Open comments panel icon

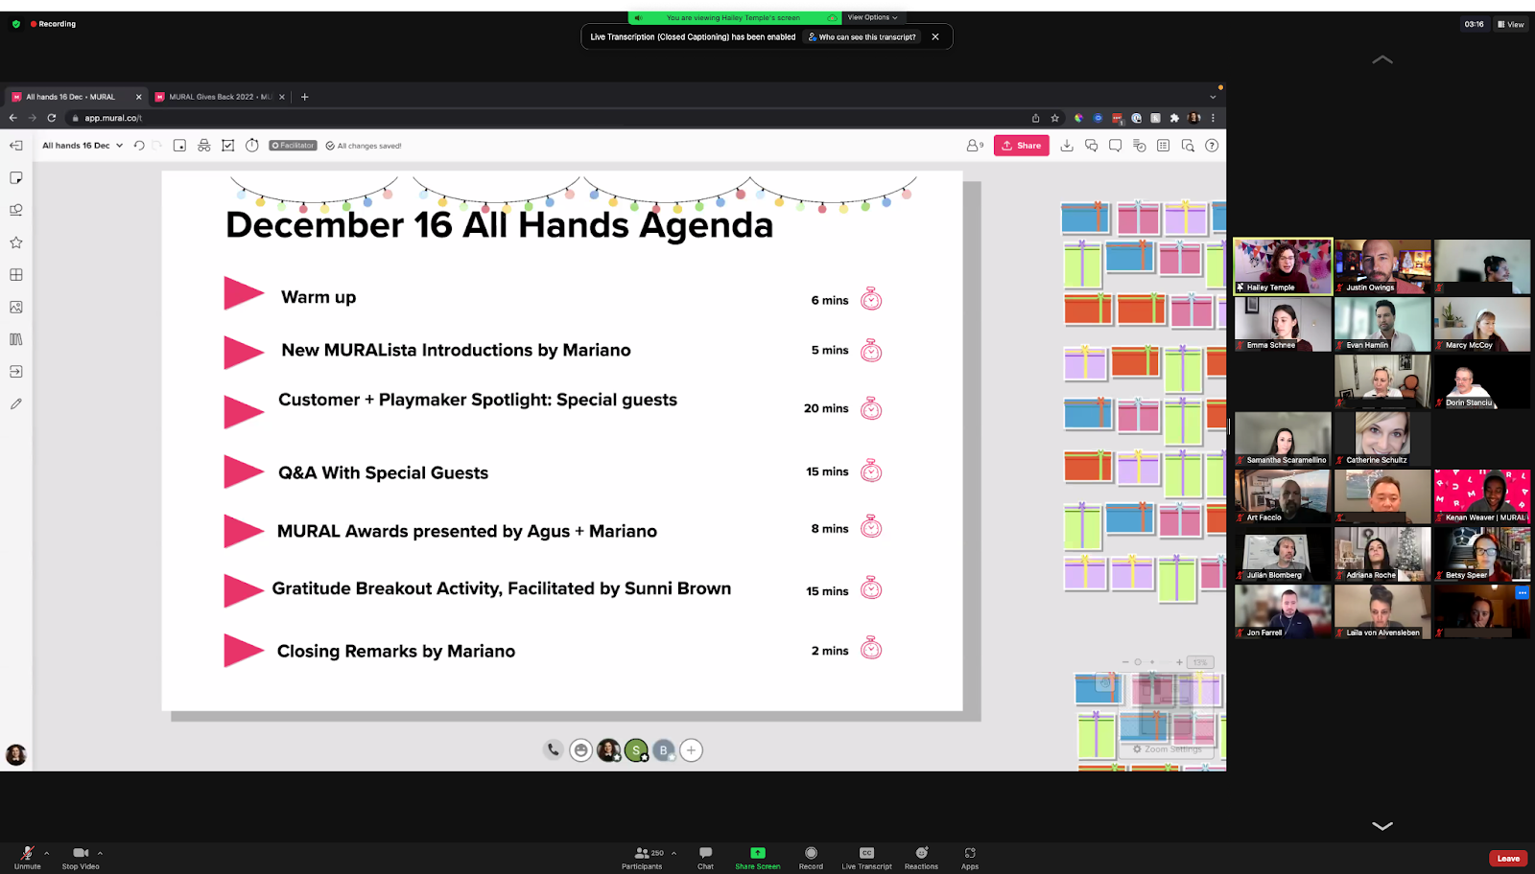(1115, 146)
